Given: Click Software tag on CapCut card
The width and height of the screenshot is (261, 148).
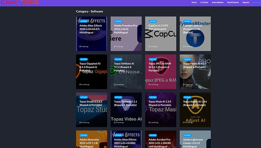Looking at the screenshot, I should (153, 21).
